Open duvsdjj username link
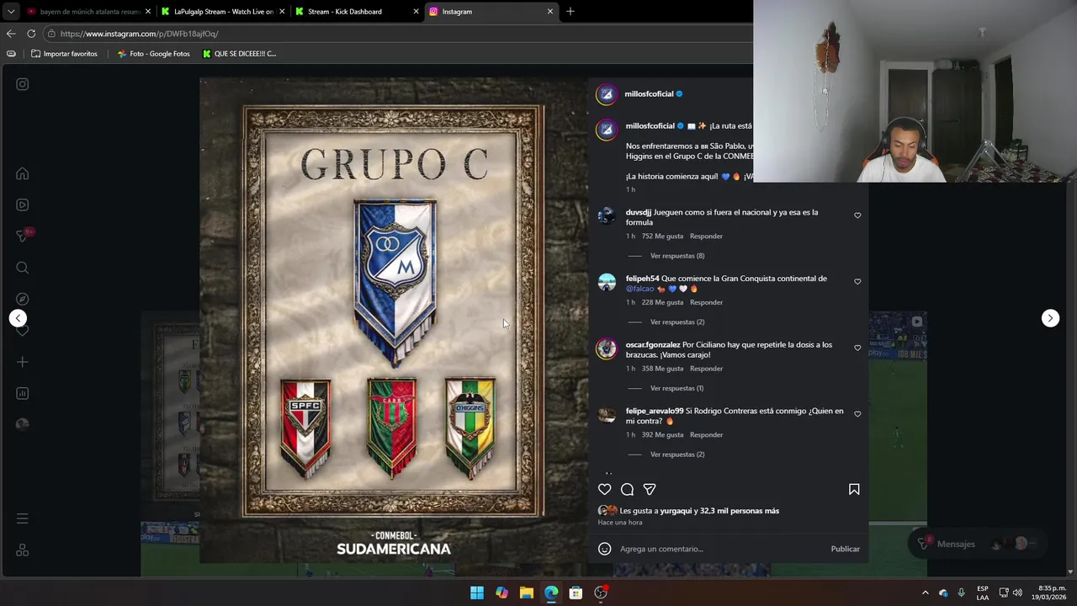This screenshot has height=606, width=1077. pyautogui.click(x=639, y=212)
